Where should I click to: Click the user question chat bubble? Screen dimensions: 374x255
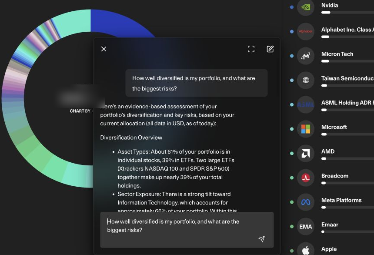point(196,83)
